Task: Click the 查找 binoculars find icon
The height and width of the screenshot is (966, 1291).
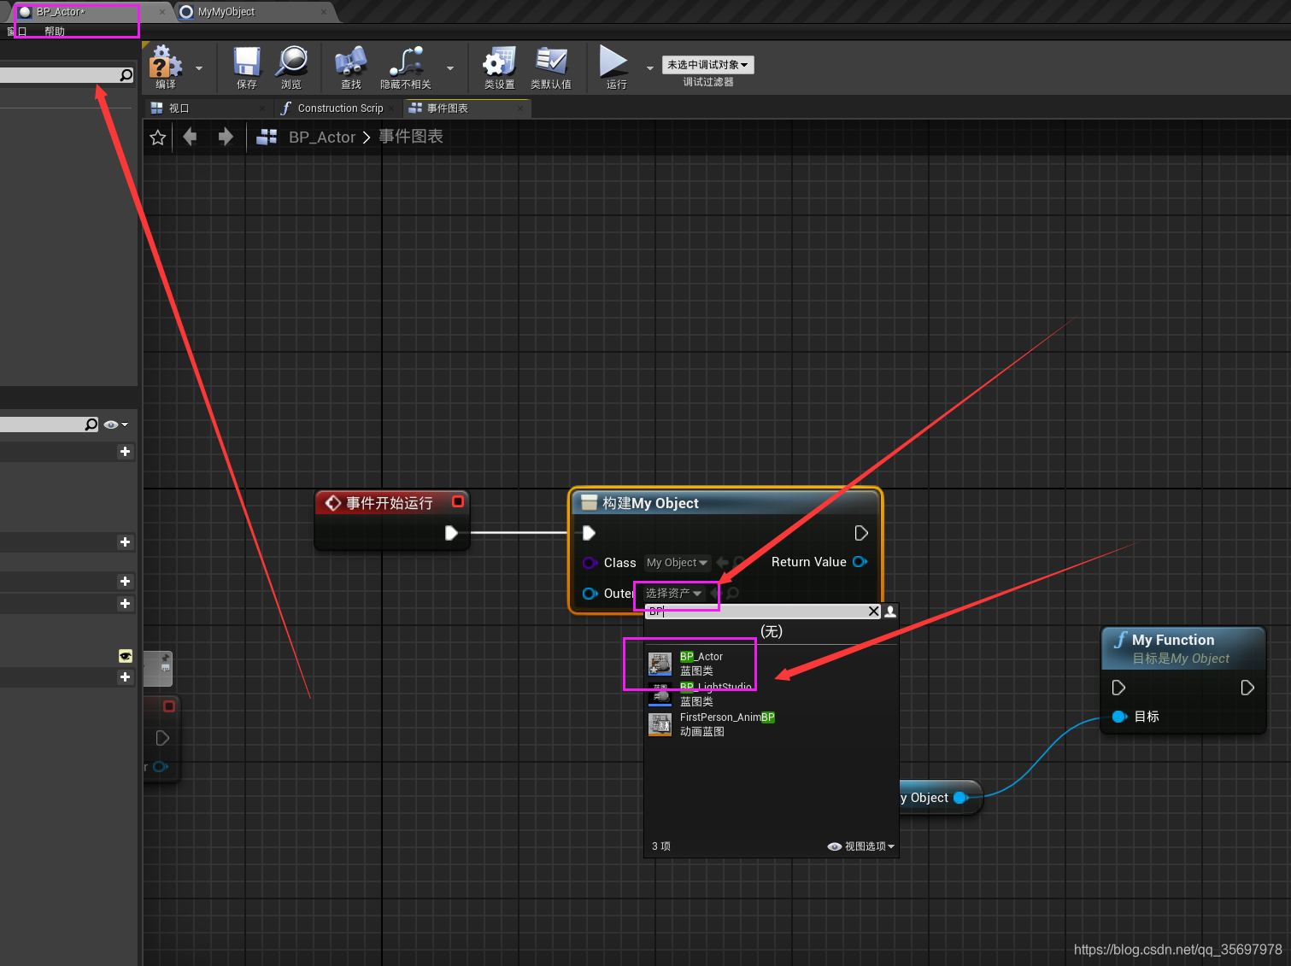Action: [x=350, y=67]
